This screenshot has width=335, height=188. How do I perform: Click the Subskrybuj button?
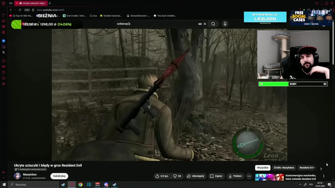point(59,176)
